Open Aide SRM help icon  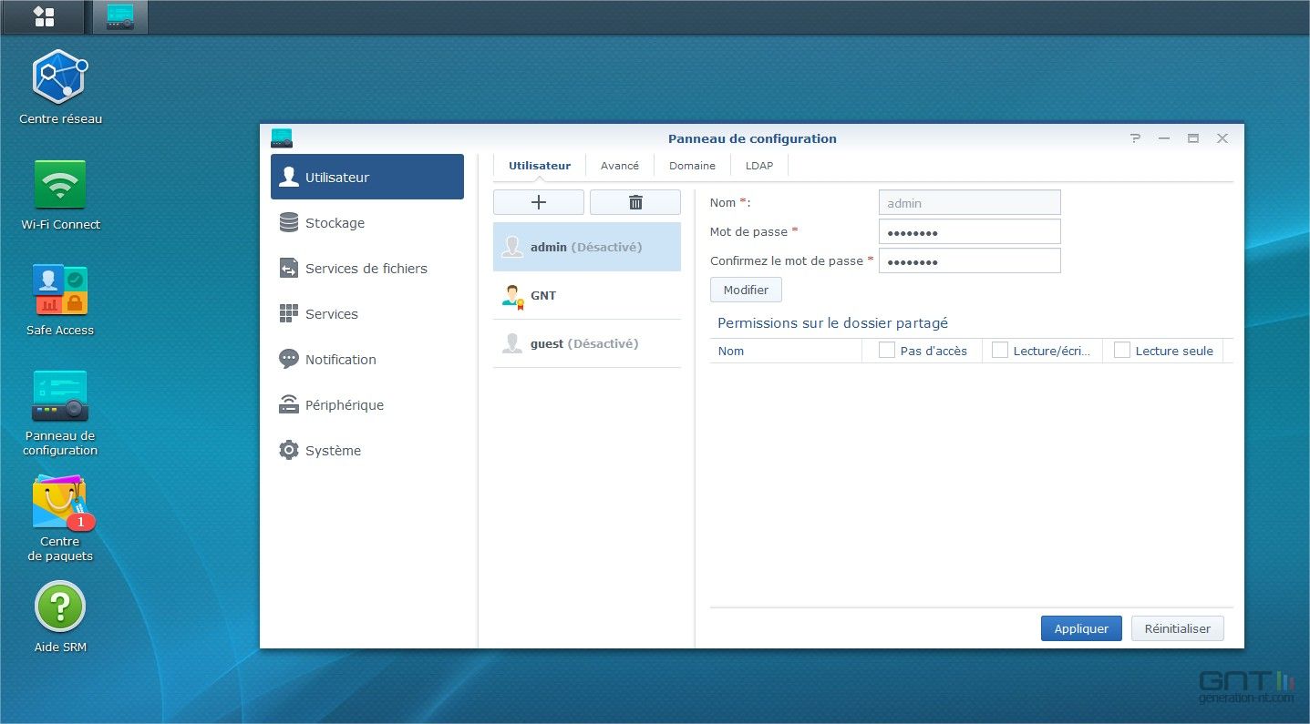(60, 607)
